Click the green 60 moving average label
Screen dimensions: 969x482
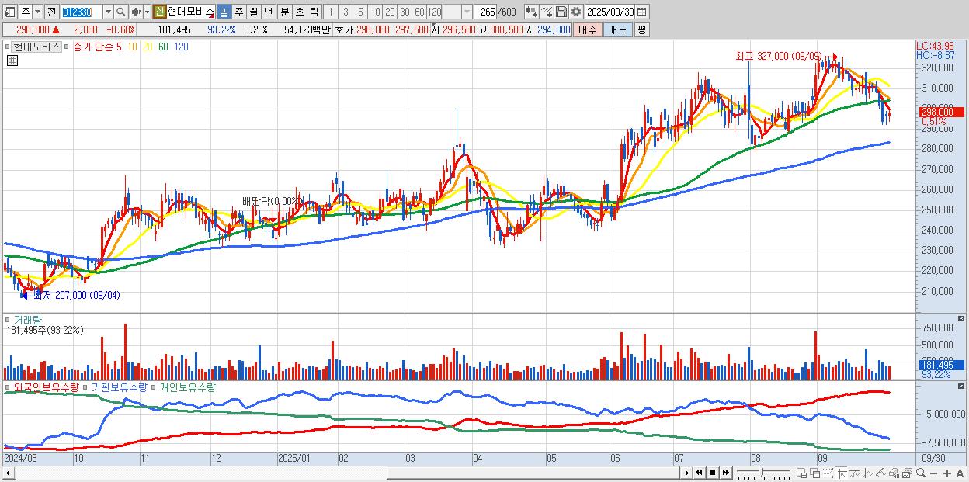[163, 47]
